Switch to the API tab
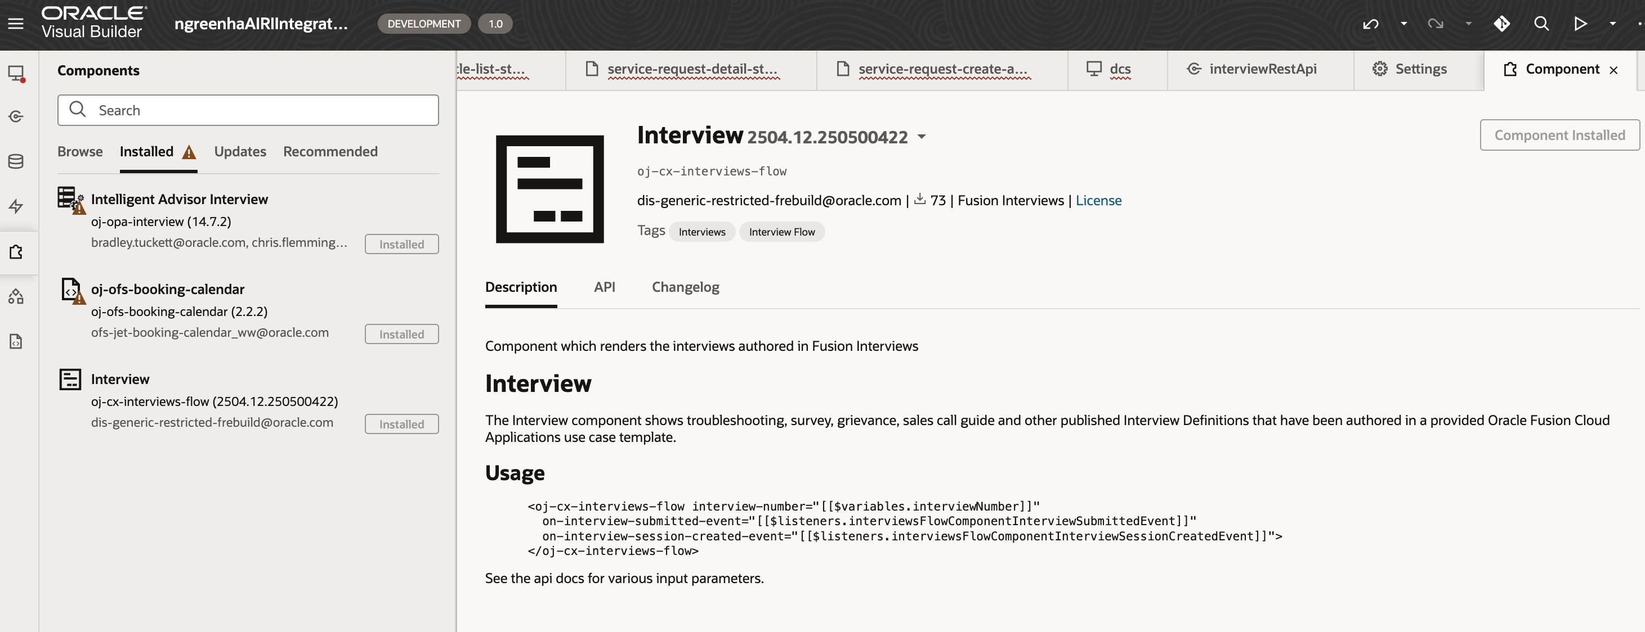Image resolution: width=1645 pixels, height=632 pixels. (604, 288)
